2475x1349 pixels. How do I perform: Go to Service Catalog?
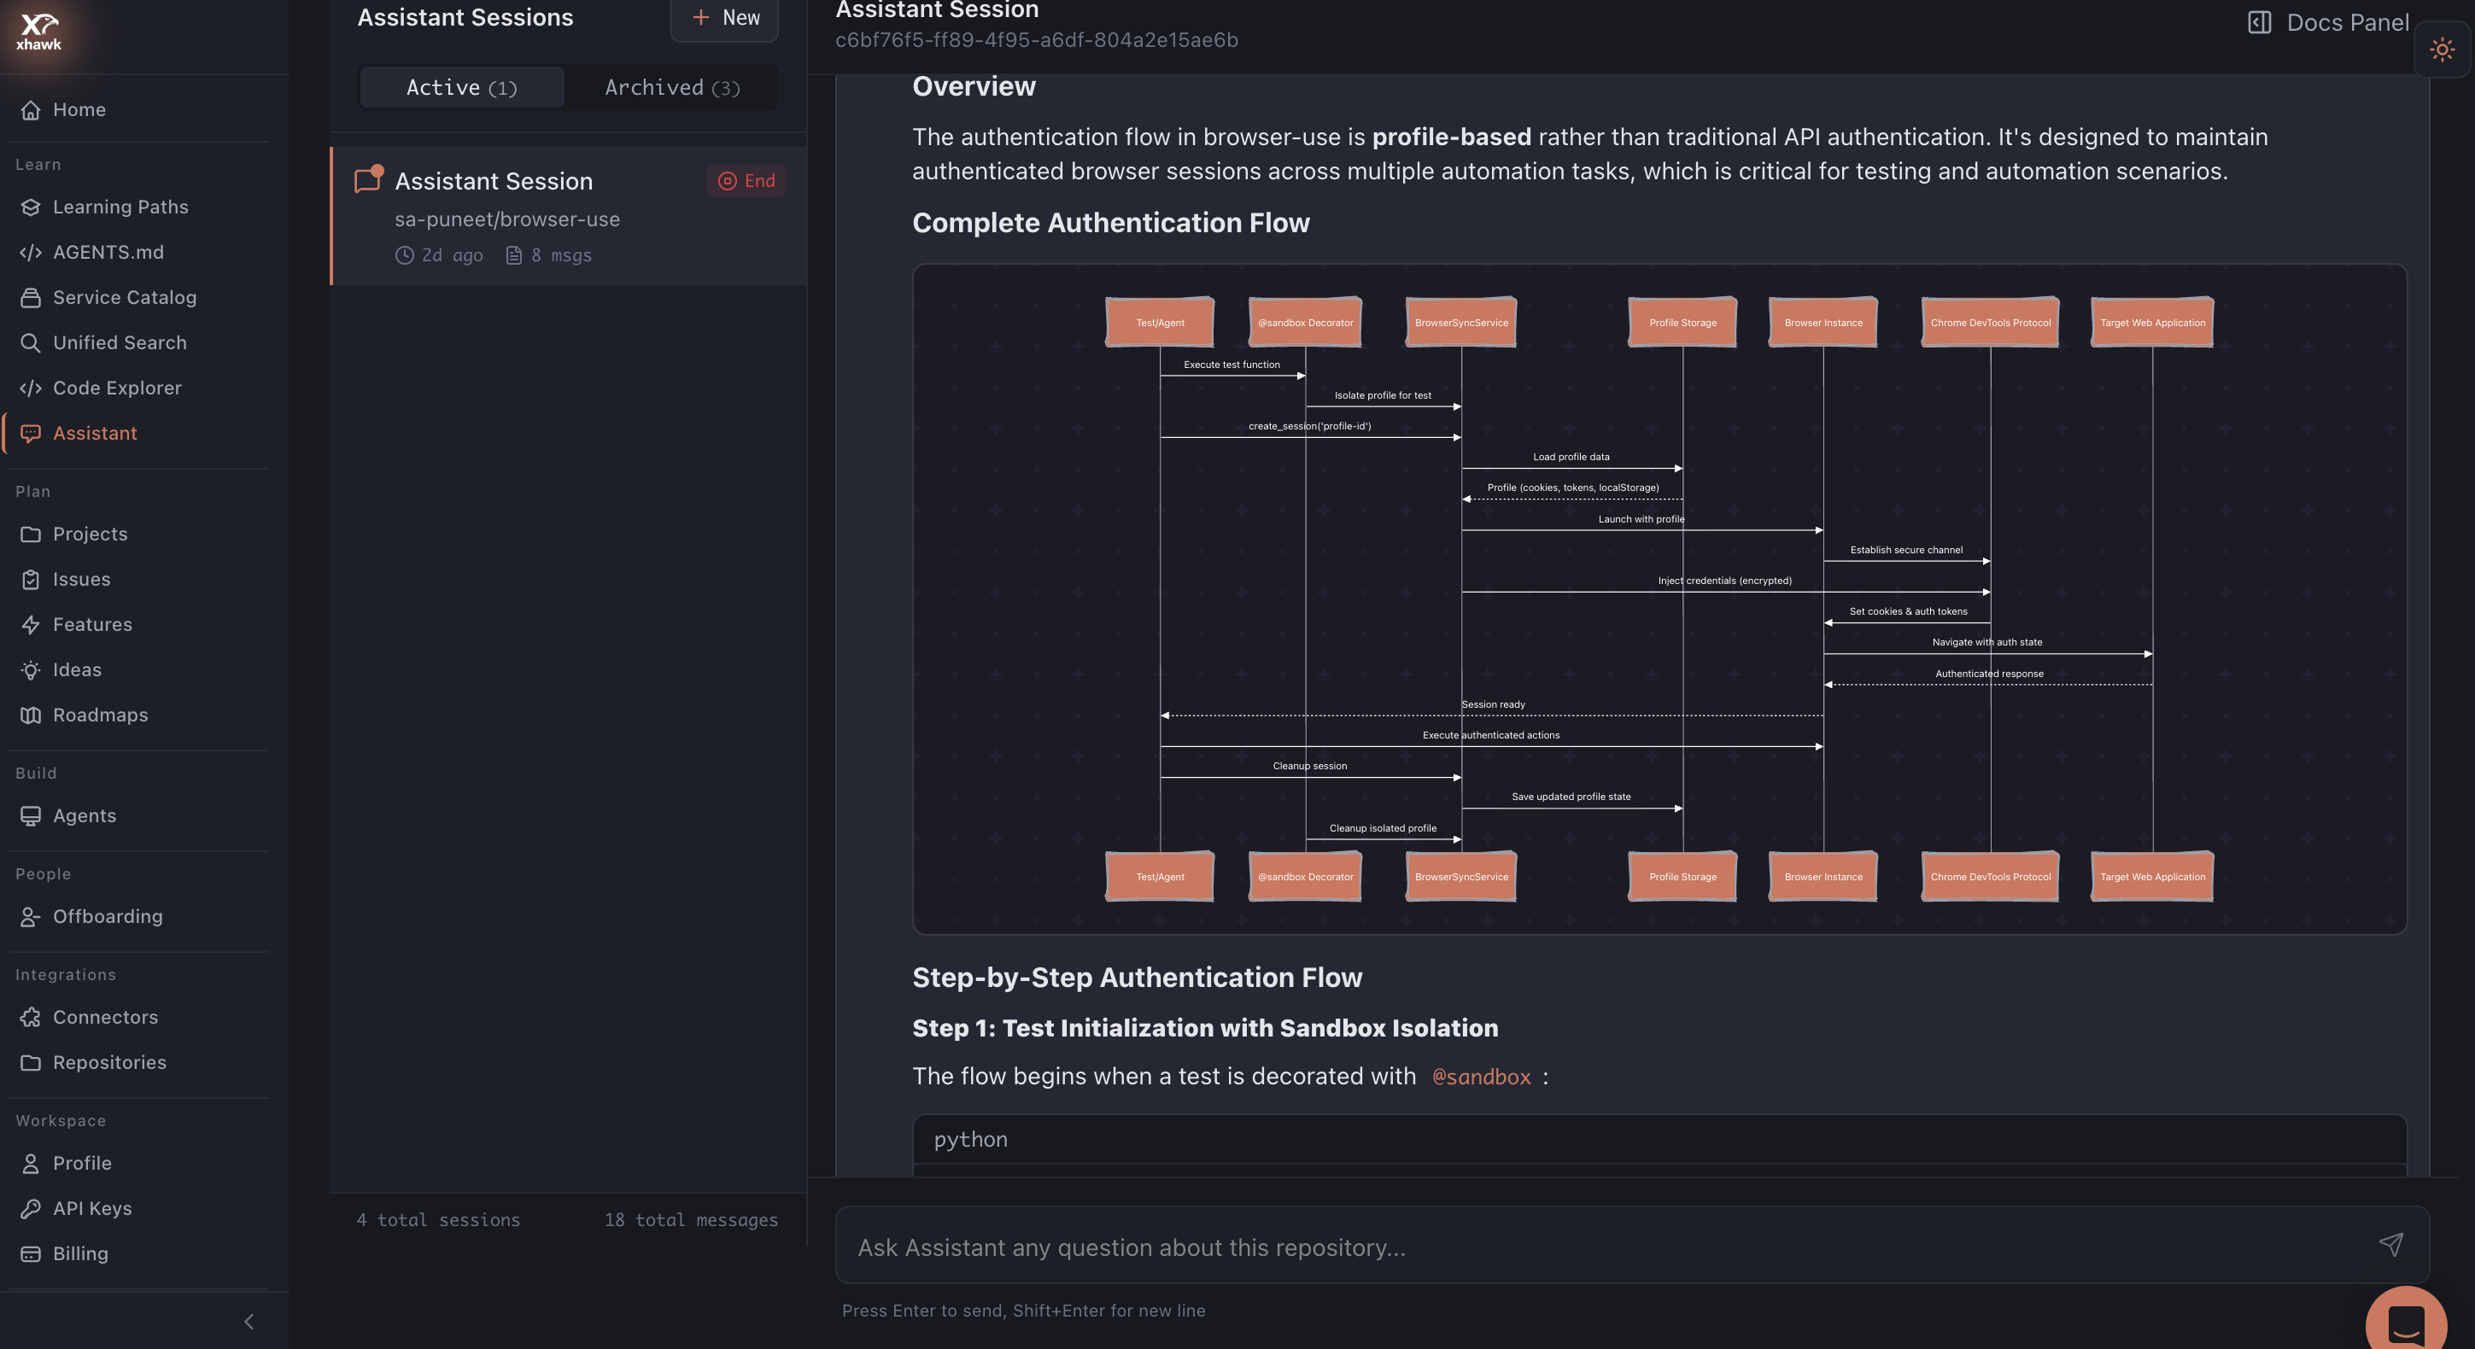[124, 298]
